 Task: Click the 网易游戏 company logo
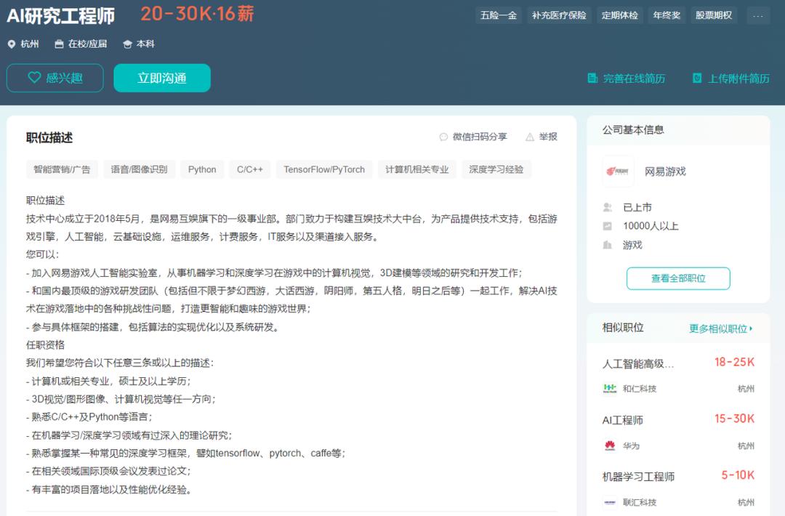[618, 172]
